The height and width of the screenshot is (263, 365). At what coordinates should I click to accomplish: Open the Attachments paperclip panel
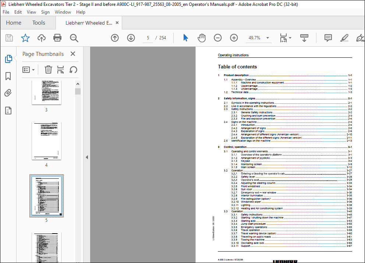coord(8,93)
